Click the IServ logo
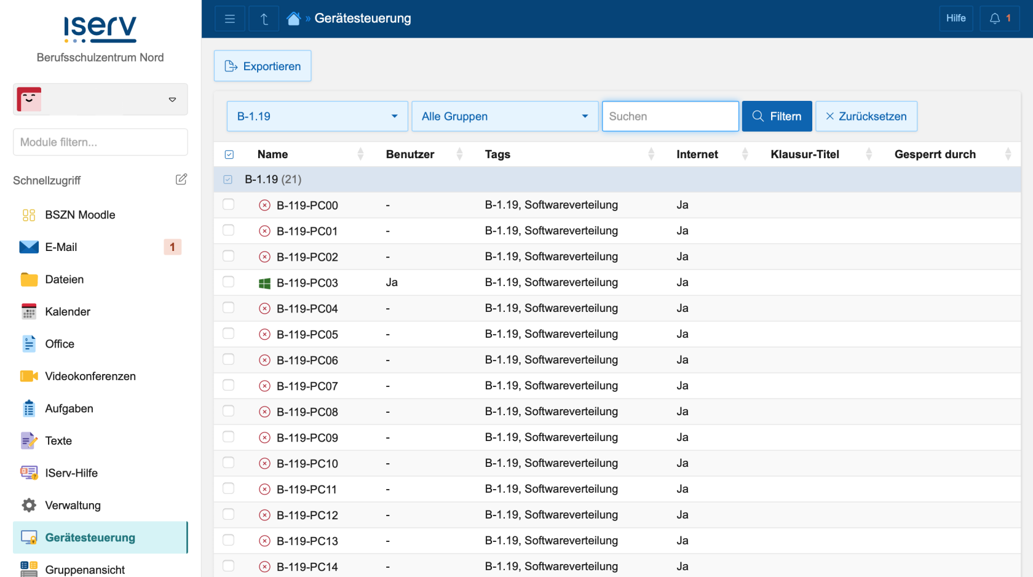1033x577 pixels. [100, 30]
